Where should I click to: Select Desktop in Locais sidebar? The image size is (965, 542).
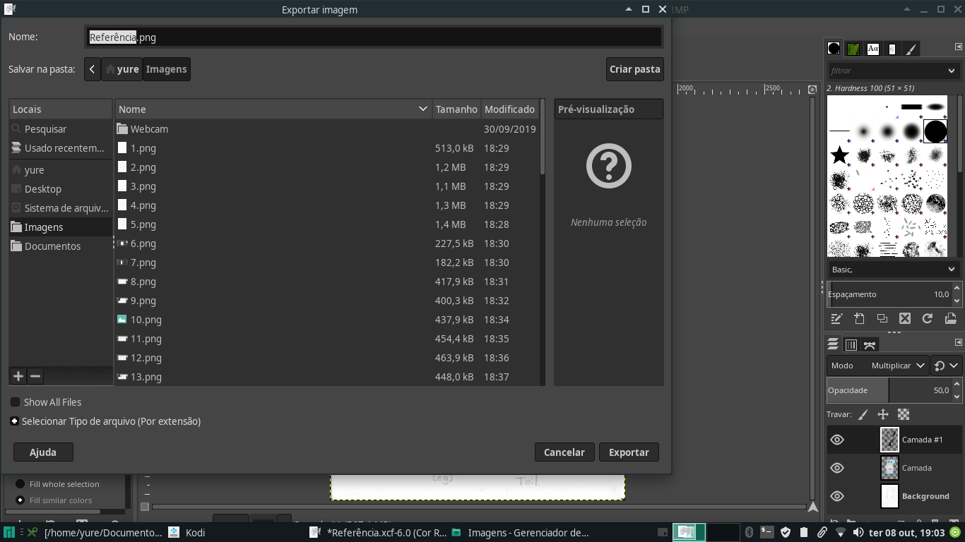pyautogui.click(x=61, y=189)
